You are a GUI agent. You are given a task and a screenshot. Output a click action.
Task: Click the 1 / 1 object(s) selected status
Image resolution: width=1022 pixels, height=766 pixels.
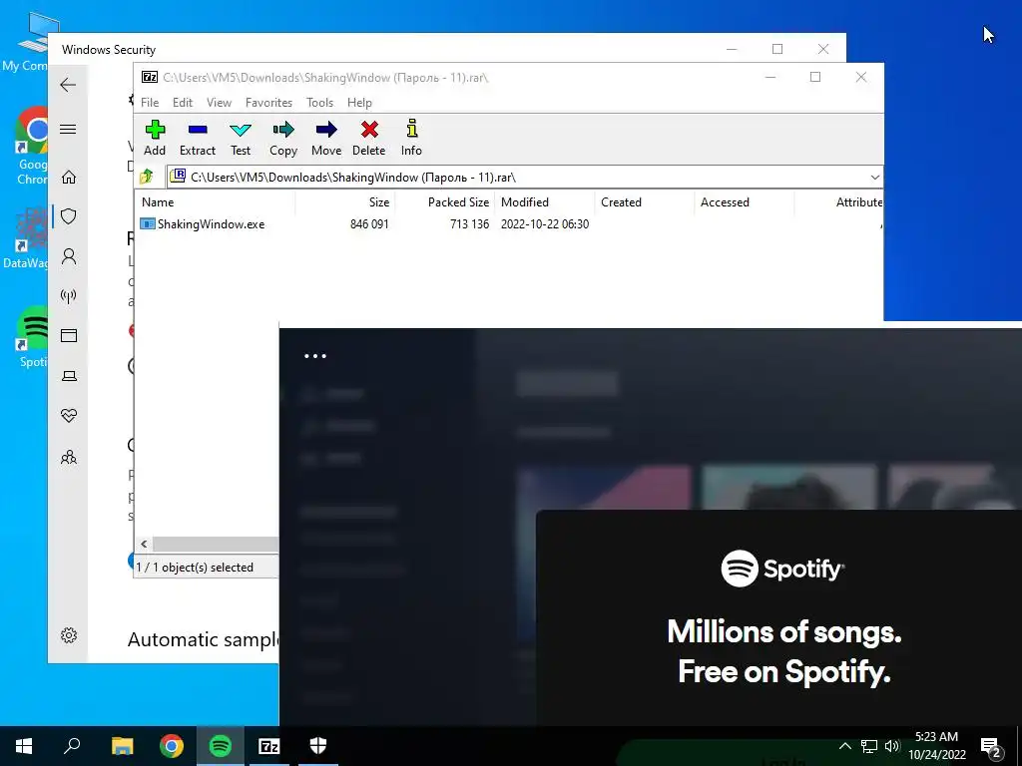click(x=195, y=568)
